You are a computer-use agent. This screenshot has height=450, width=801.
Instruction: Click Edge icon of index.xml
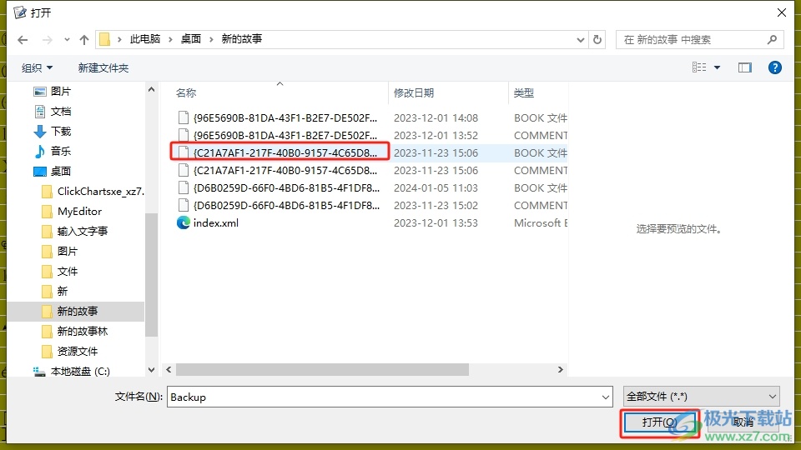point(183,223)
